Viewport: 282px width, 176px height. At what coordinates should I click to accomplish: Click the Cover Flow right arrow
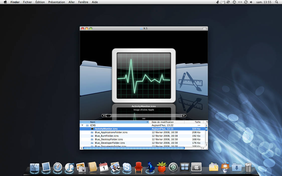[x=184, y=116]
